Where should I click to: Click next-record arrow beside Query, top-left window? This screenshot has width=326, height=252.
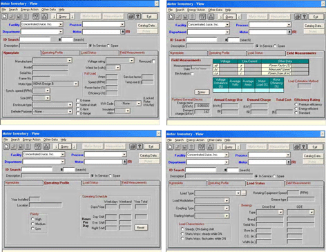click(72, 17)
